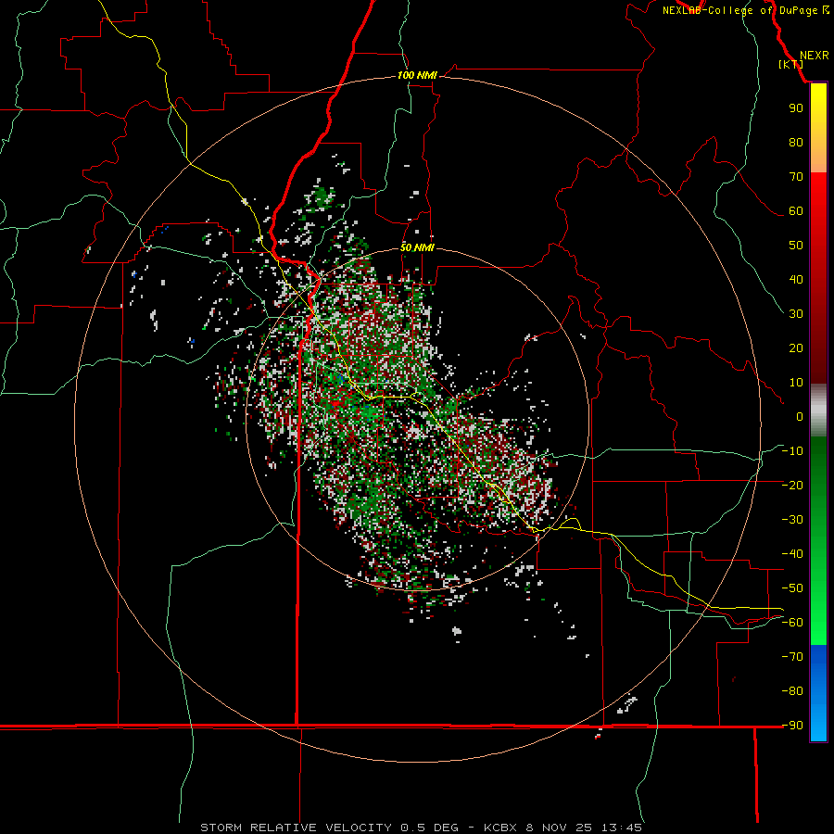Click the '50 NMI' range ring label

417,247
